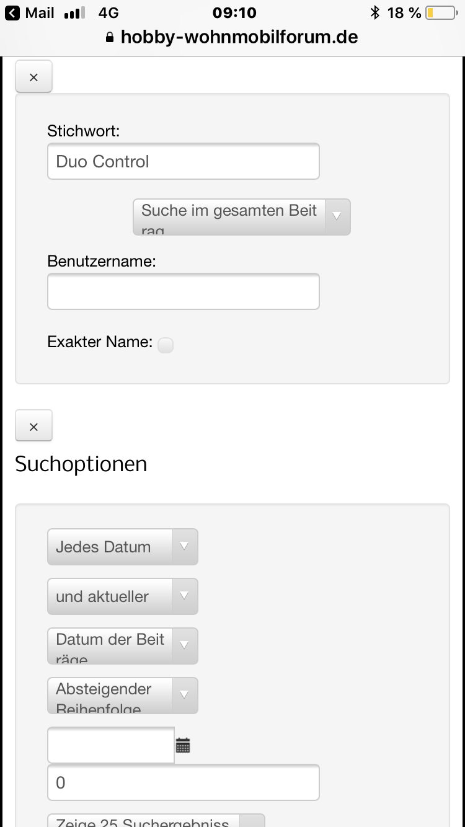Open the 'Suche im gesamten Beitrag' dropdown
465x827 pixels.
tap(242, 217)
